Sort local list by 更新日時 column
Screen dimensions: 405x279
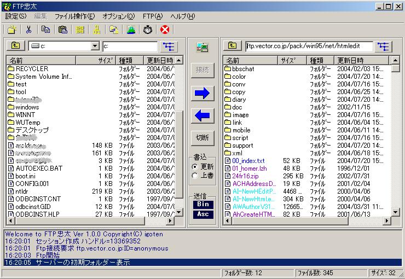159,60
